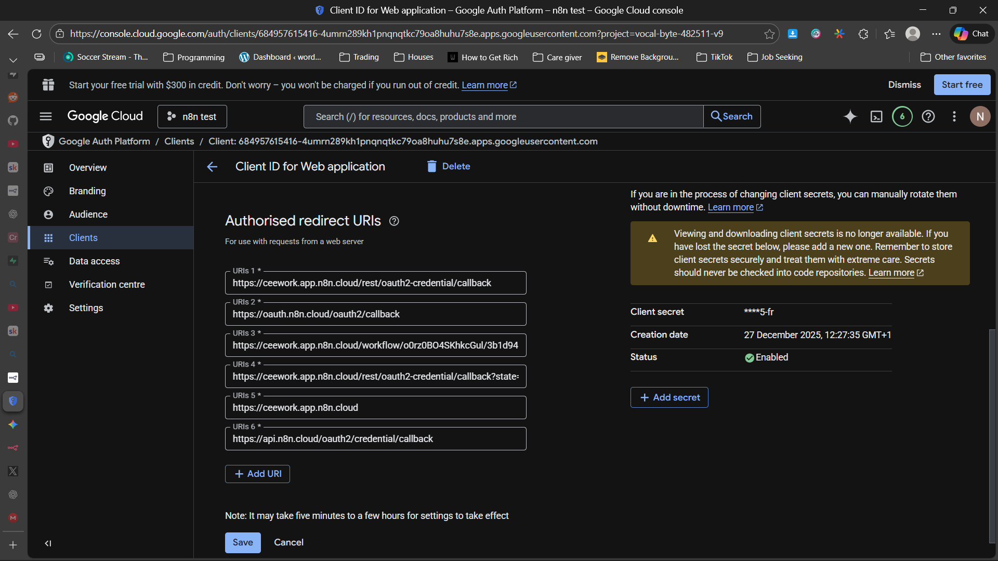
Task: Click the Gemini sparkle assistant icon
Action: 850,117
